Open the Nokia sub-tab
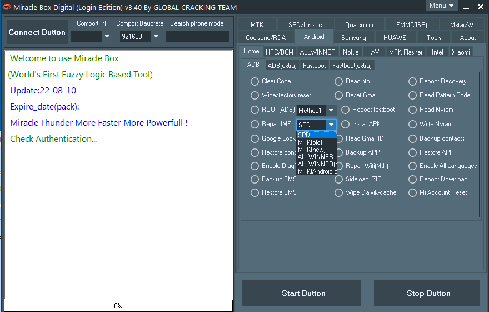Viewport: 489px width, 312px height. pos(351,52)
